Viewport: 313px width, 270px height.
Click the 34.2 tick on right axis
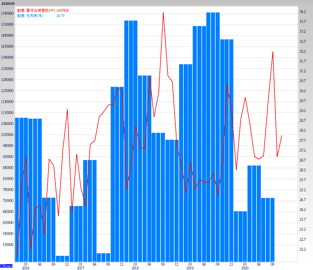pos(303,12)
